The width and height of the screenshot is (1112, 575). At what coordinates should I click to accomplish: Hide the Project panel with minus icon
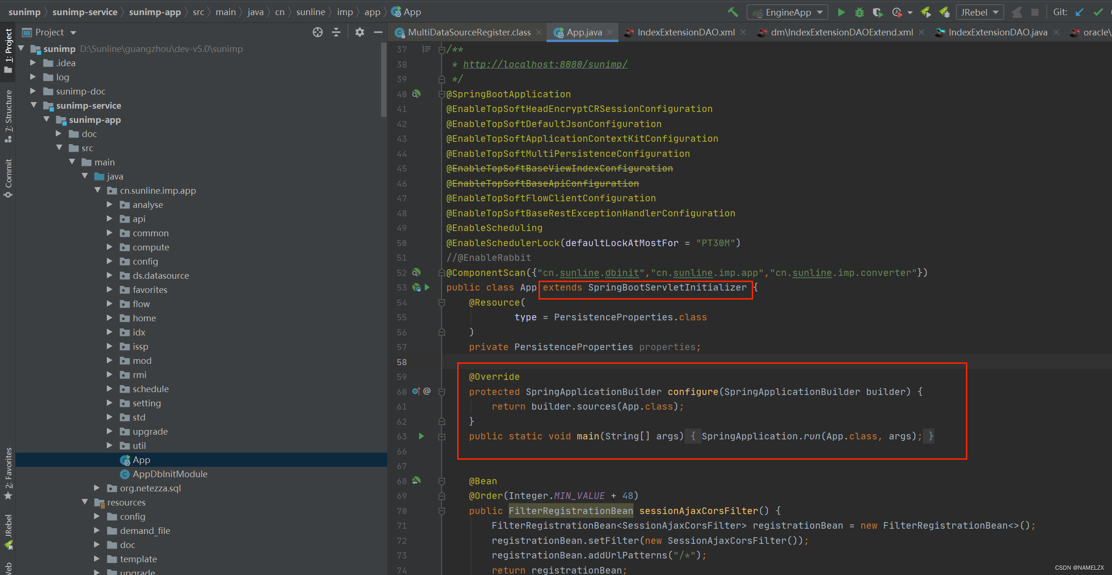(x=378, y=32)
